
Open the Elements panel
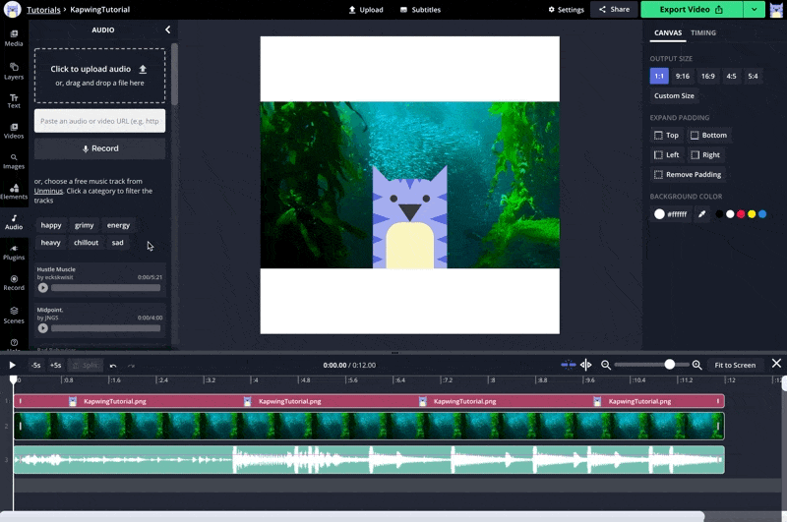click(14, 190)
